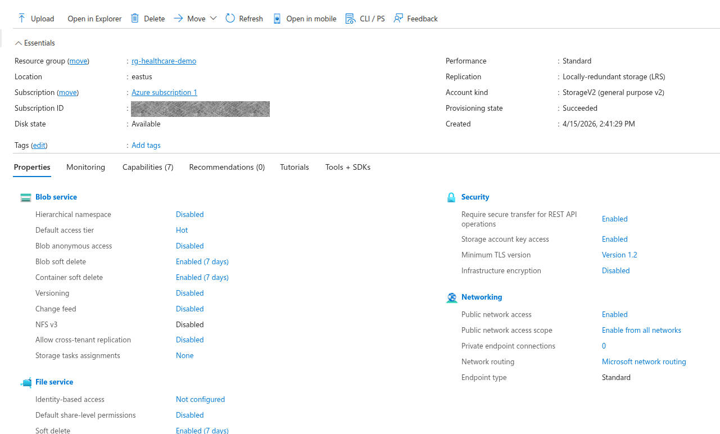Click the Blob service storage icon

pos(25,197)
